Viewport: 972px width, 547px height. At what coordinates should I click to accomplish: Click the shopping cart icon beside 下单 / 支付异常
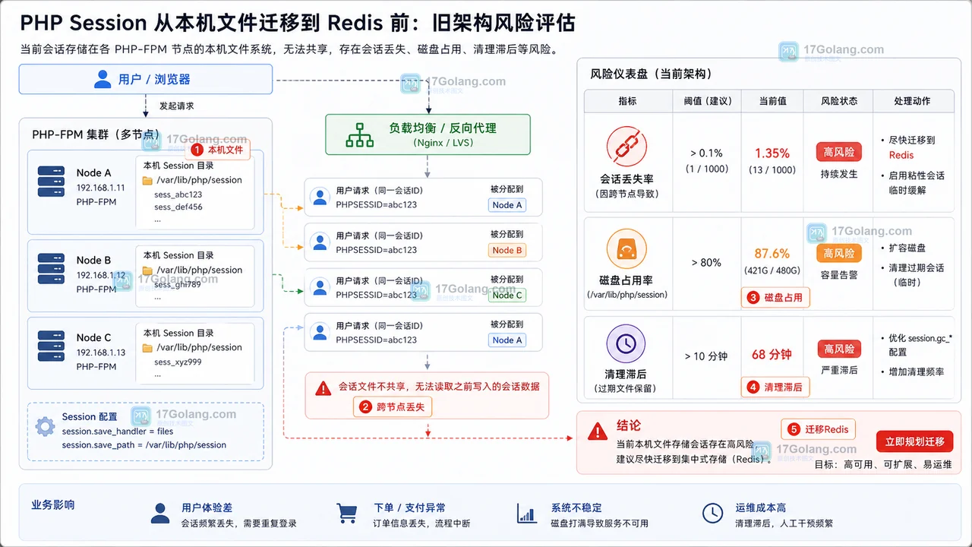point(346,514)
